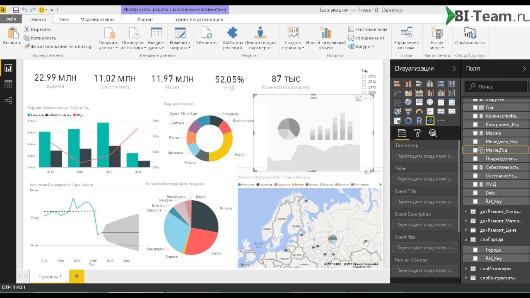The image size is (530, 298).
Task: Select the pie chart visualization icon
Action: 408,102
